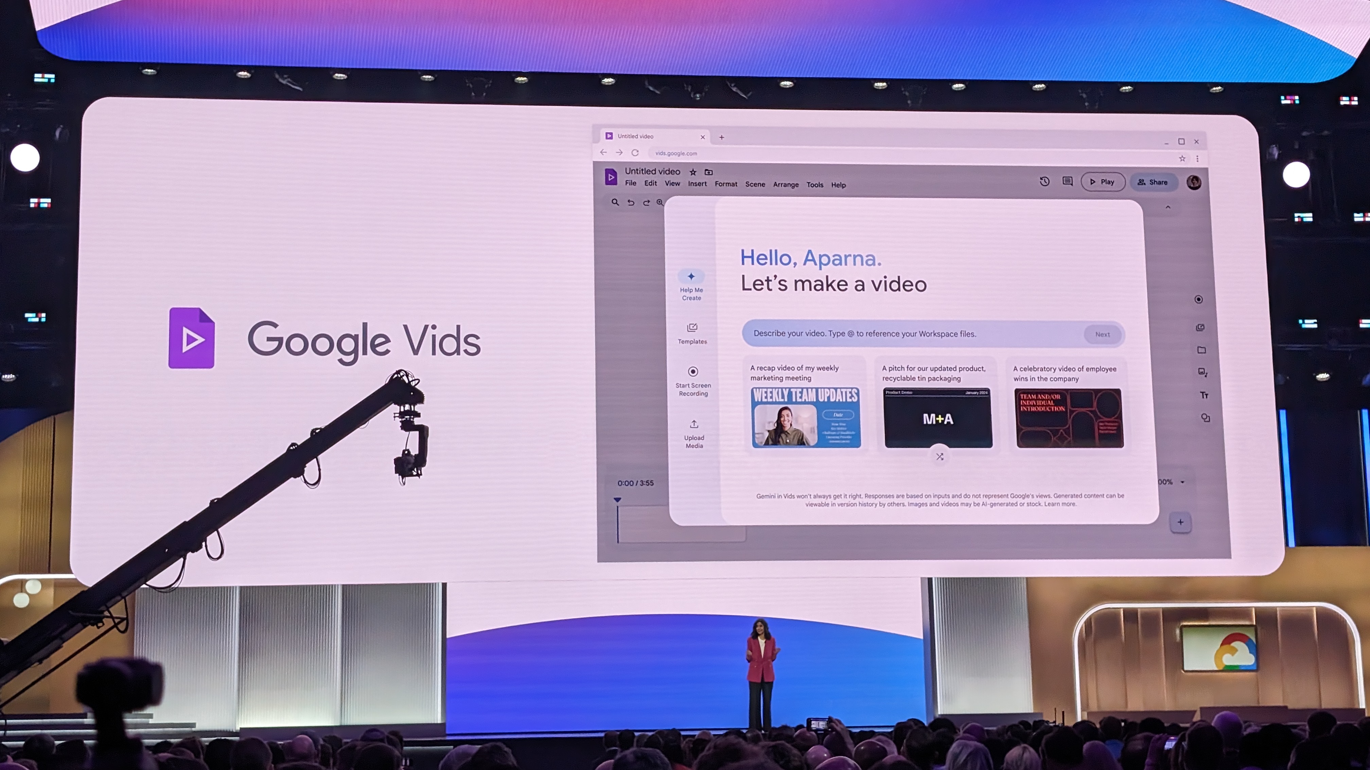Viewport: 1370px width, 770px height.
Task: Click the folder icon in right side rail
Action: pyautogui.click(x=1201, y=350)
